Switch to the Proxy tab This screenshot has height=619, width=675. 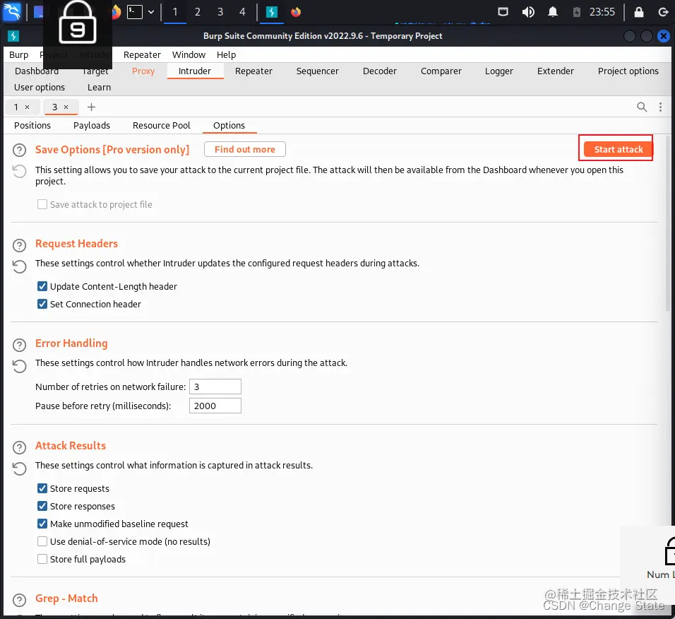(x=143, y=71)
